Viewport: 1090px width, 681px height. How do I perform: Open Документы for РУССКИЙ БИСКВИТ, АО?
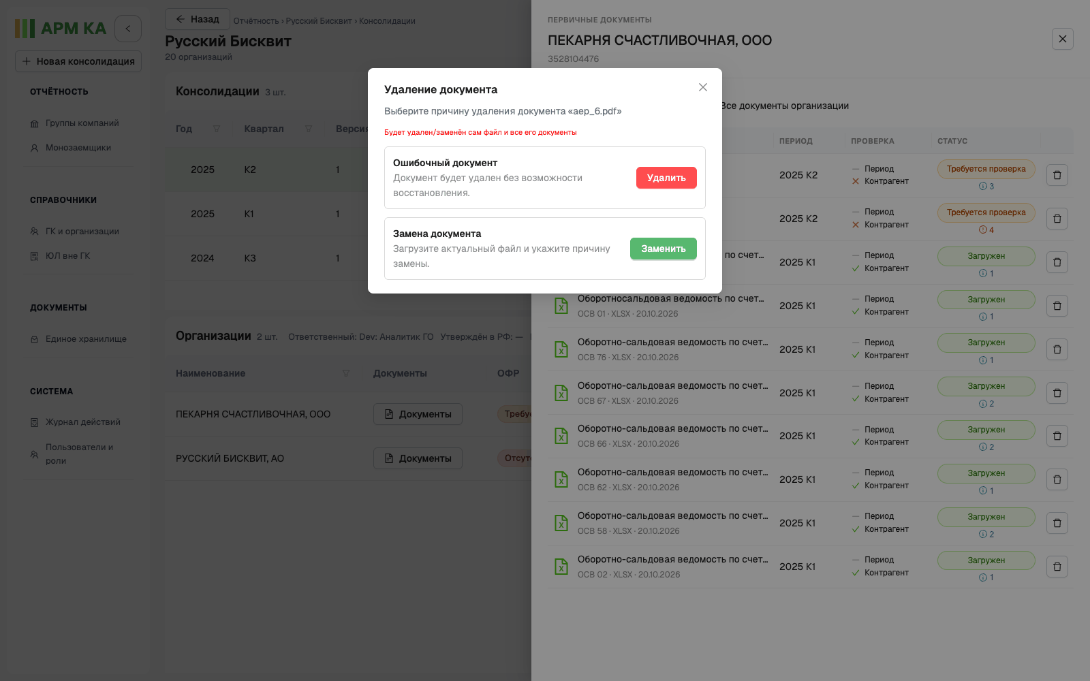coord(418,458)
